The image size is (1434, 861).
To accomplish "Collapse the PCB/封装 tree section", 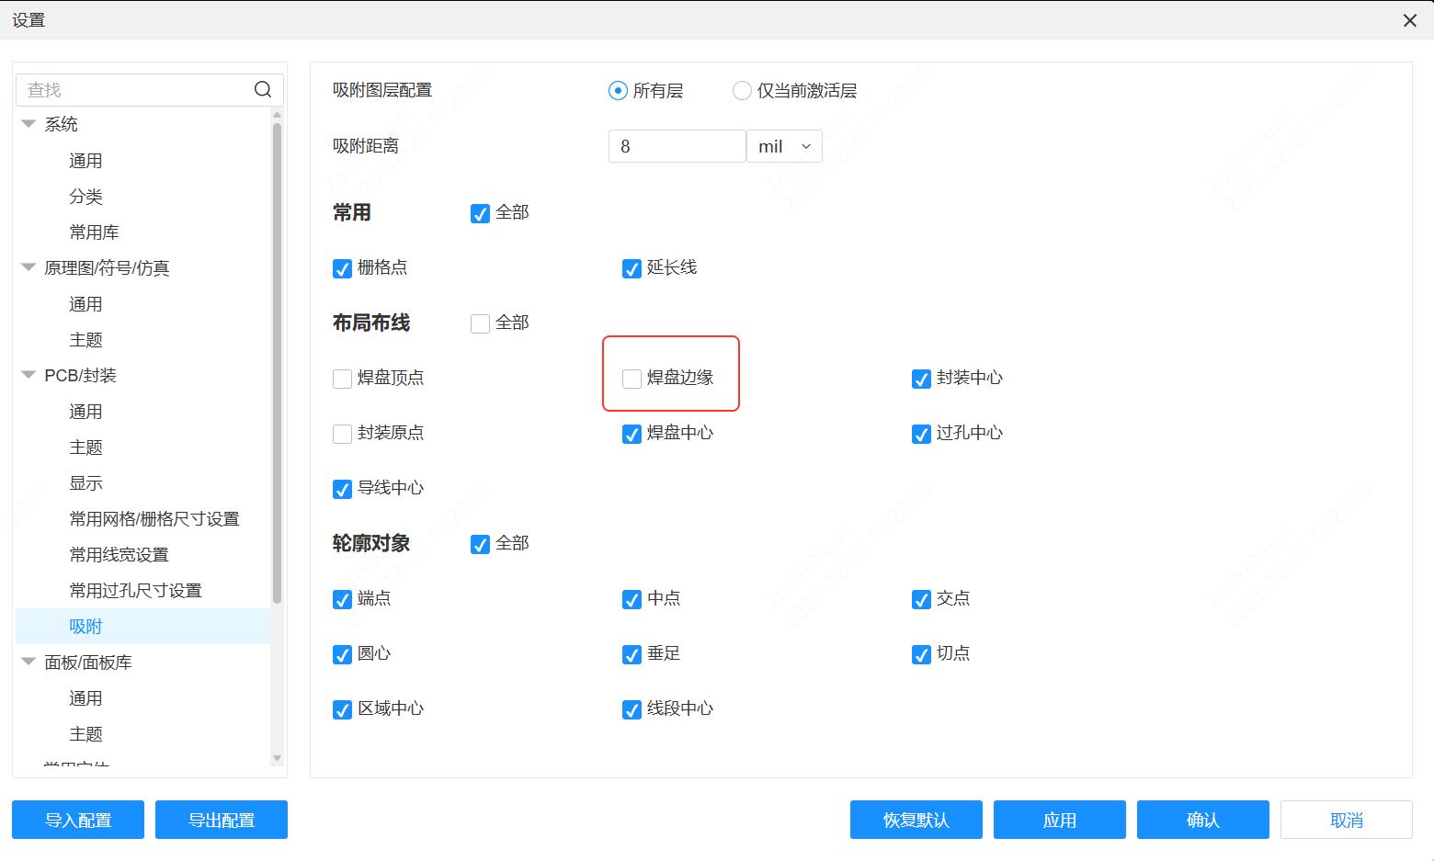I will pyautogui.click(x=28, y=375).
